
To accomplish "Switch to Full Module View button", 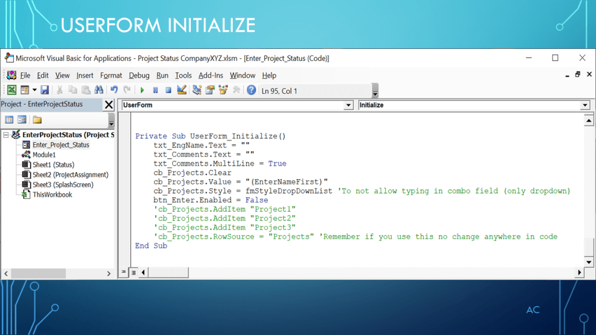I will click(x=133, y=272).
